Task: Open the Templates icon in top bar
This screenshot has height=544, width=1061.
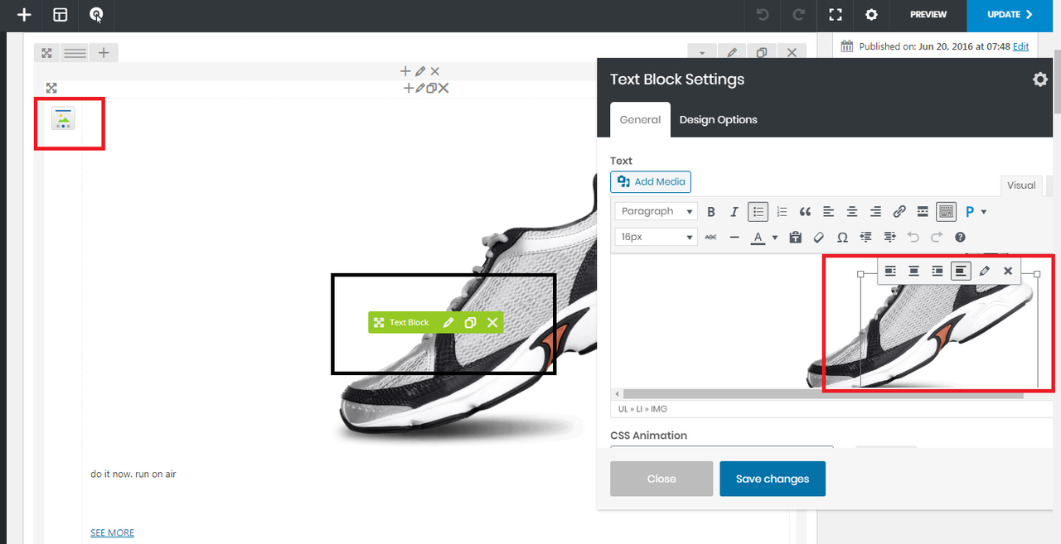Action: pos(61,15)
